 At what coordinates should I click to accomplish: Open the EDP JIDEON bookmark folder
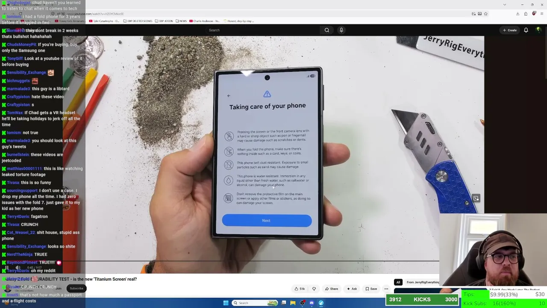[x=164, y=21]
